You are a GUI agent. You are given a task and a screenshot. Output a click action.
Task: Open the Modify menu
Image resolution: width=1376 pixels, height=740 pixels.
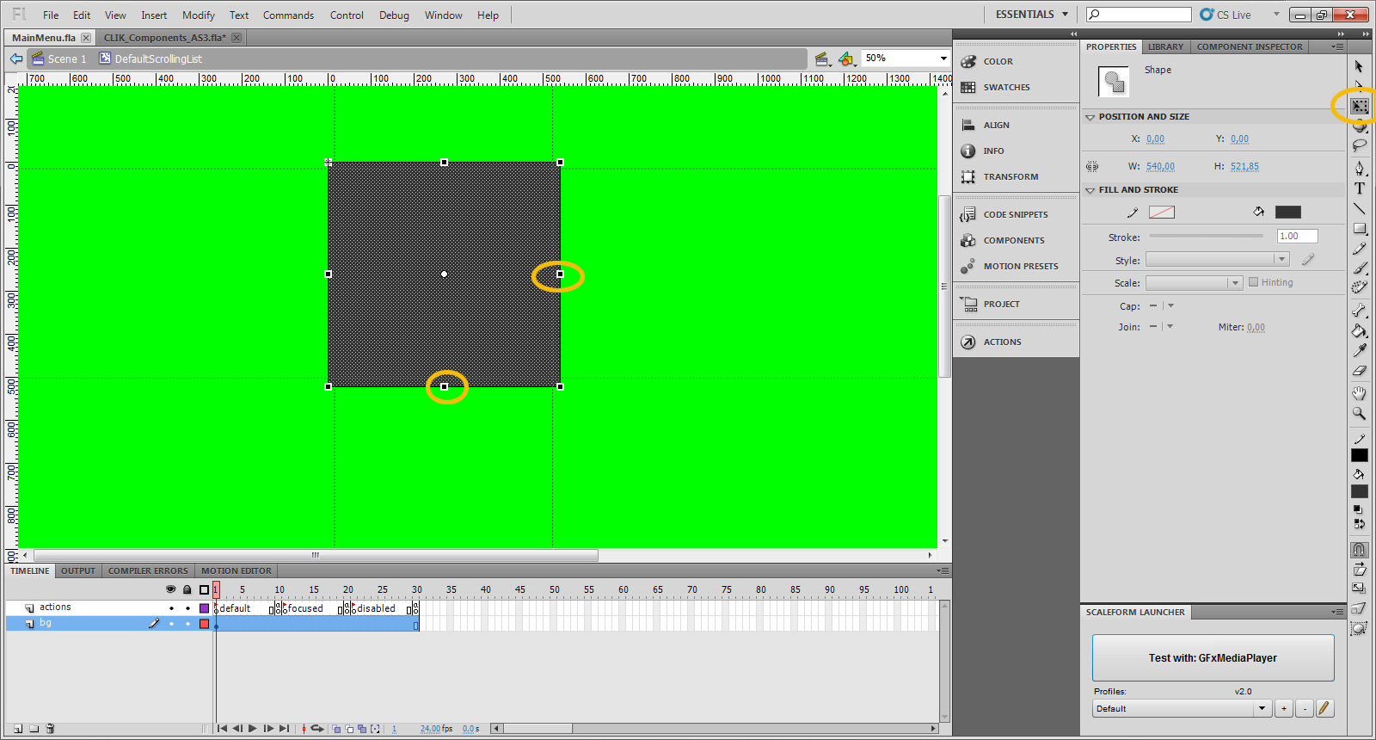pyautogui.click(x=198, y=15)
